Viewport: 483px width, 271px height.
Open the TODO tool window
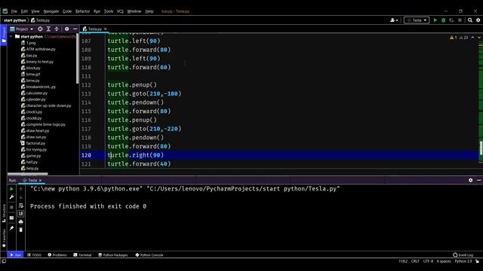(34, 255)
